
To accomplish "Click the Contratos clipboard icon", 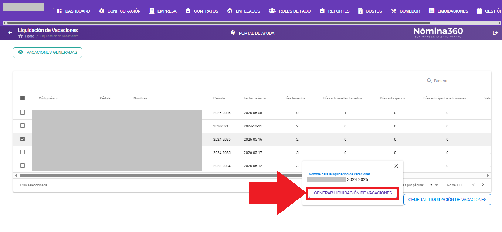I will pos(188,11).
